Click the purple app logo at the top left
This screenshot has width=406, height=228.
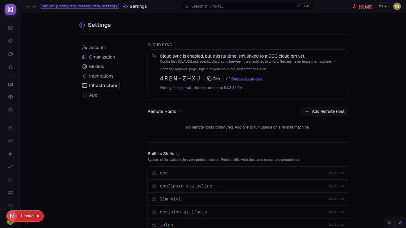[10, 9]
